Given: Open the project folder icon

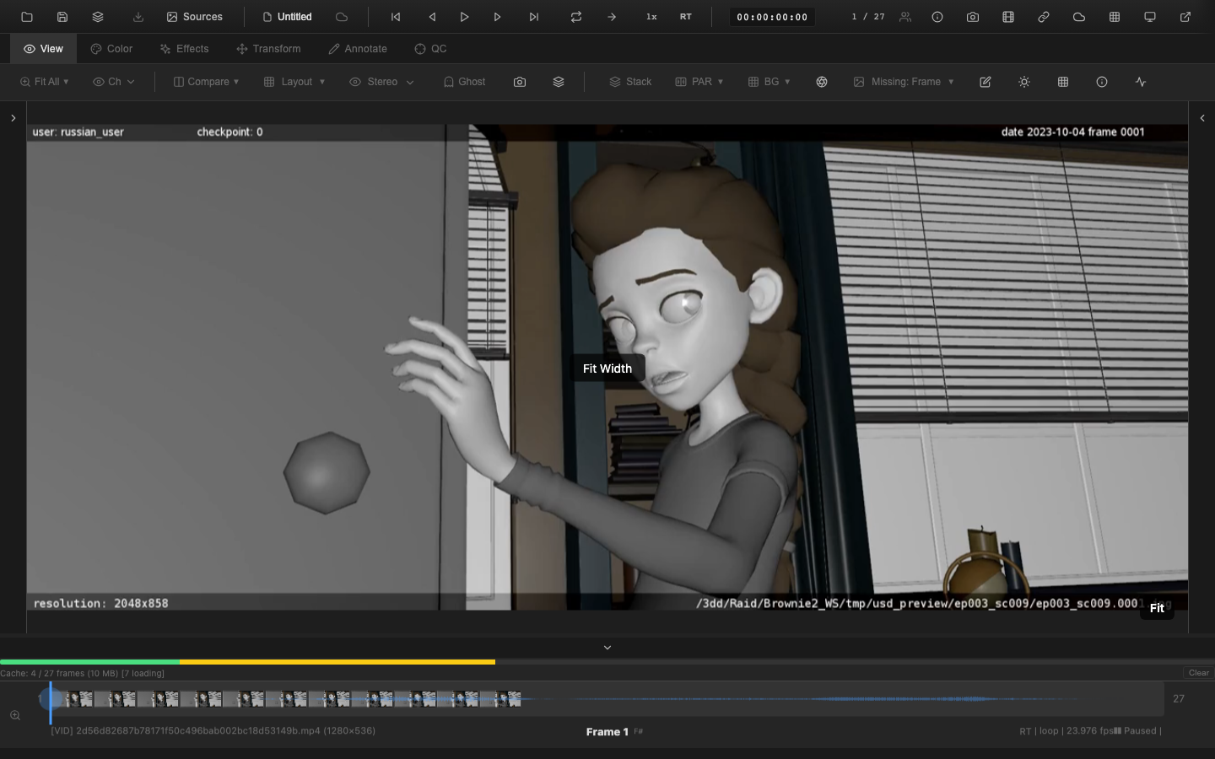Looking at the screenshot, I should [27, 17].
